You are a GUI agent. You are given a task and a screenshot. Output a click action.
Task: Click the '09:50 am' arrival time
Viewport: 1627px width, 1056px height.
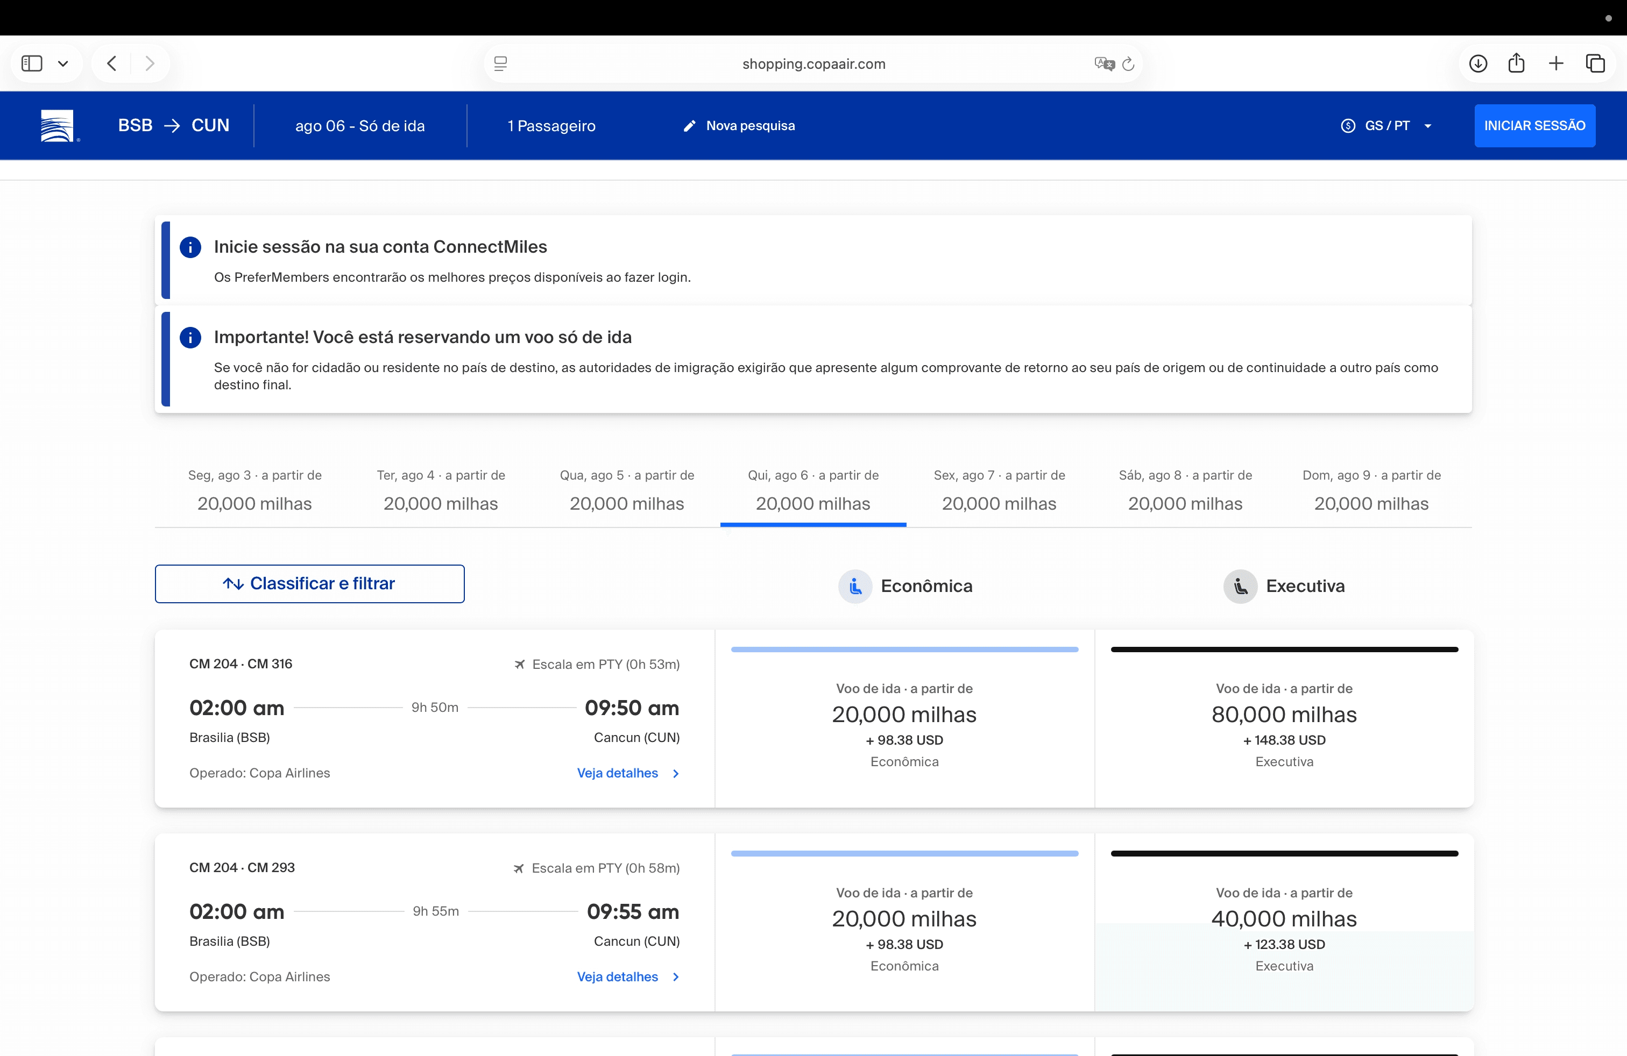pyautogui.click(x=632, y=708)
